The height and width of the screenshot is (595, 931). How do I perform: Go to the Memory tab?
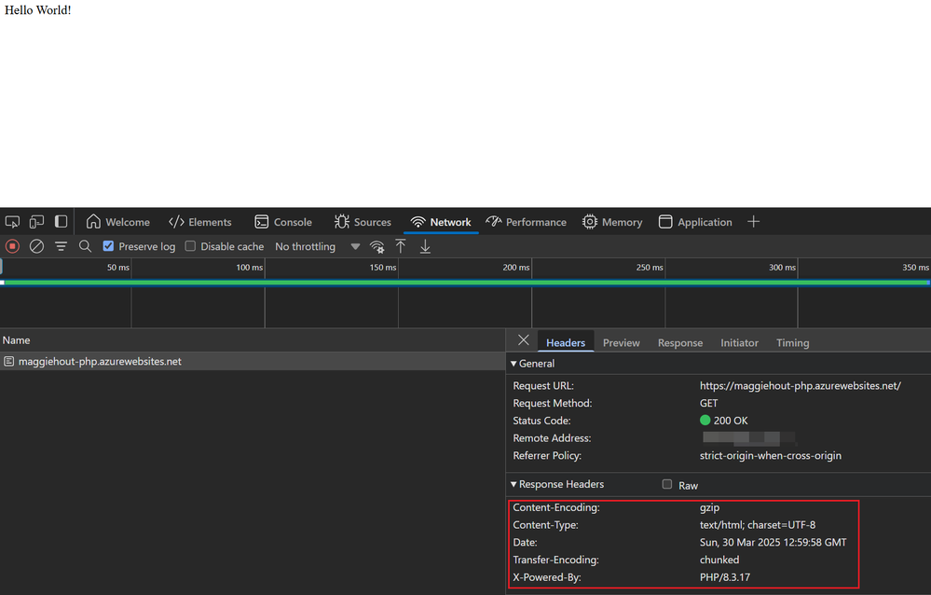[612, 222]
